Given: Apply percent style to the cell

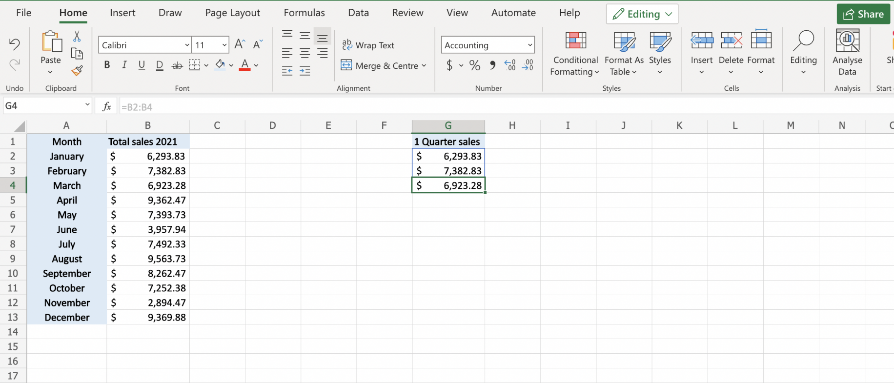Looking at the screenshot, I should point(474,65).
